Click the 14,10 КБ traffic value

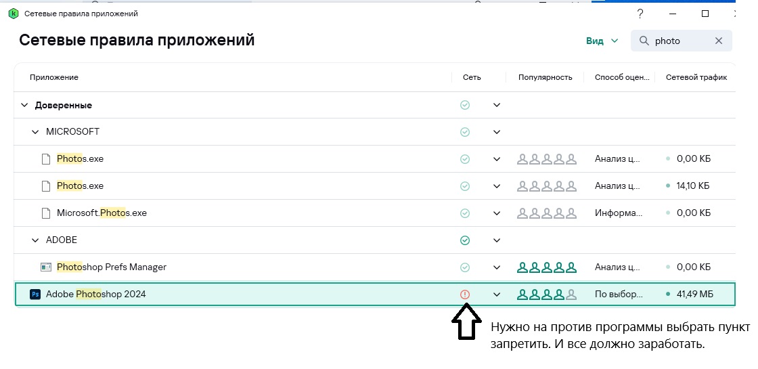point(693,186)
